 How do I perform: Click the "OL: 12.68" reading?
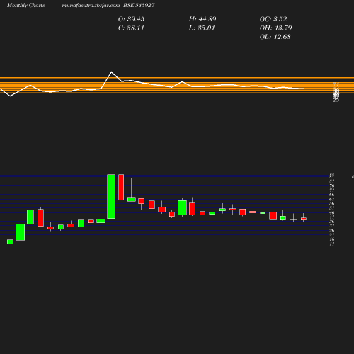275,37
